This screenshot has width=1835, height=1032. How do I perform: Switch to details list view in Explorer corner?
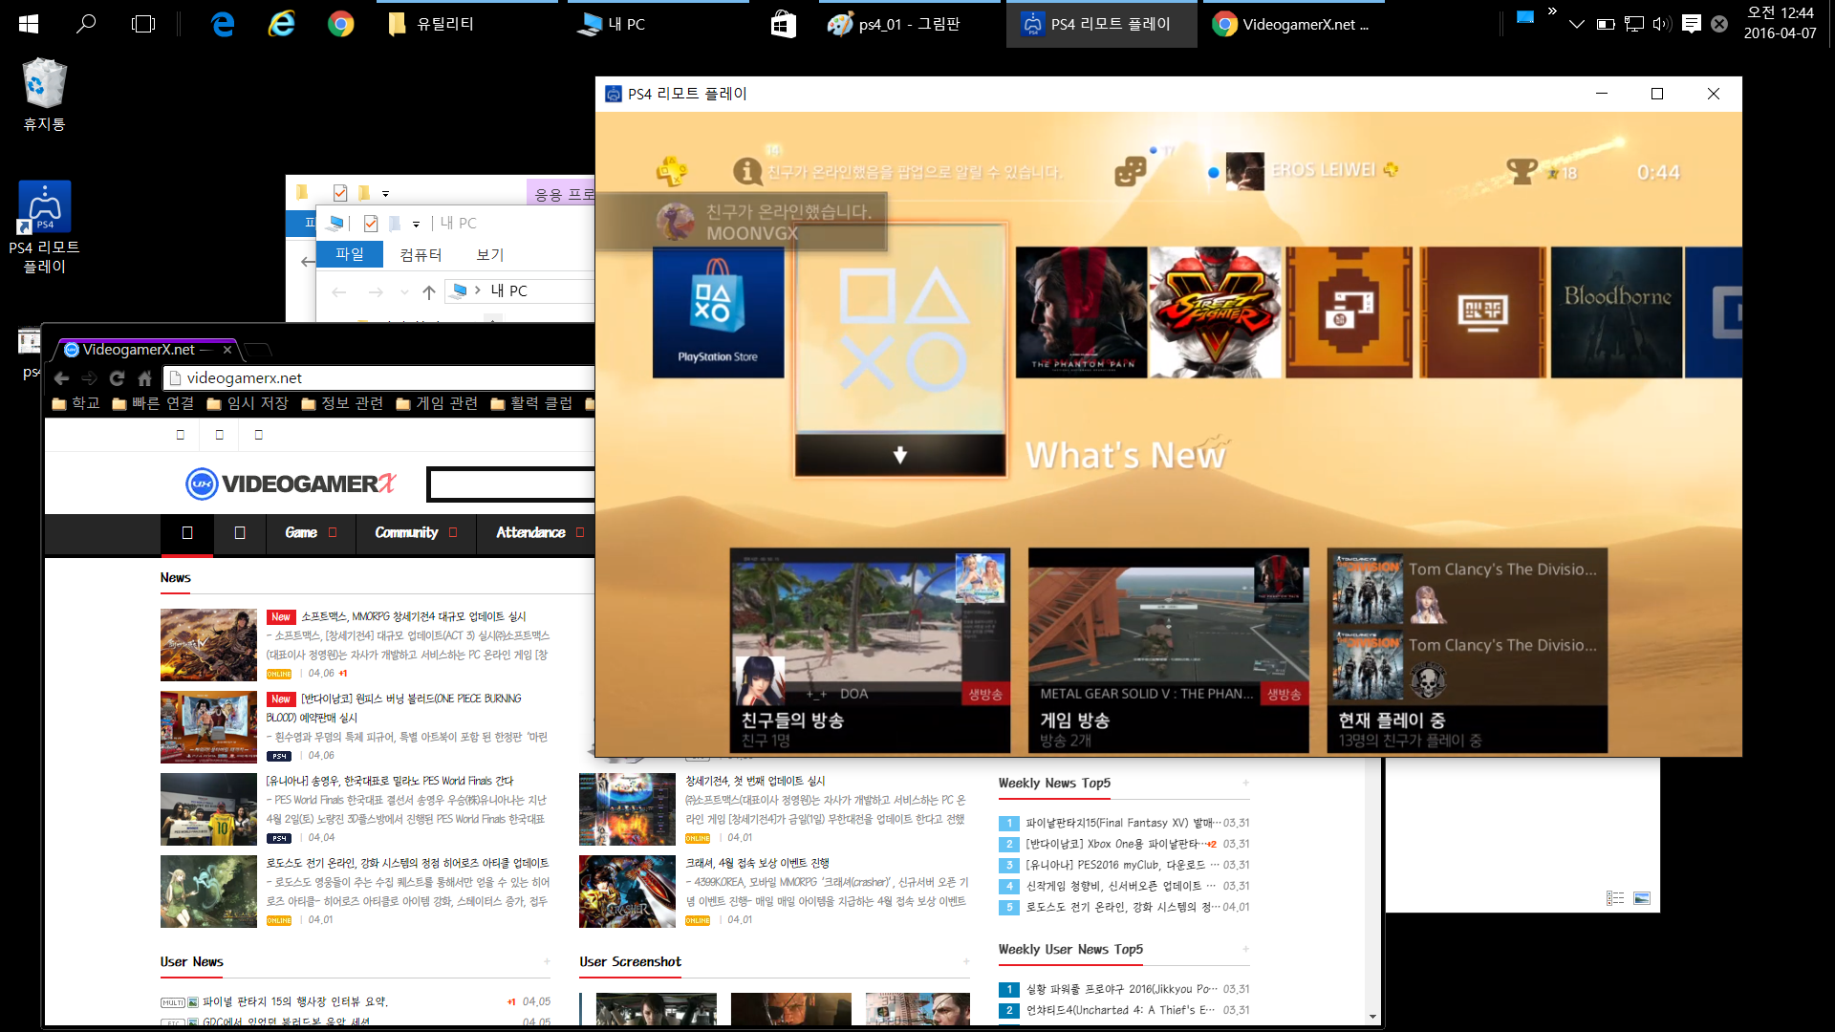pyautogui.click(x=1615, y=898)
